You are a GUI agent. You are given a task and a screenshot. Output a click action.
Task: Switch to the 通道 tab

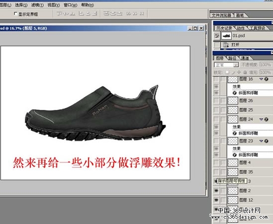click(x=245, y=58)
